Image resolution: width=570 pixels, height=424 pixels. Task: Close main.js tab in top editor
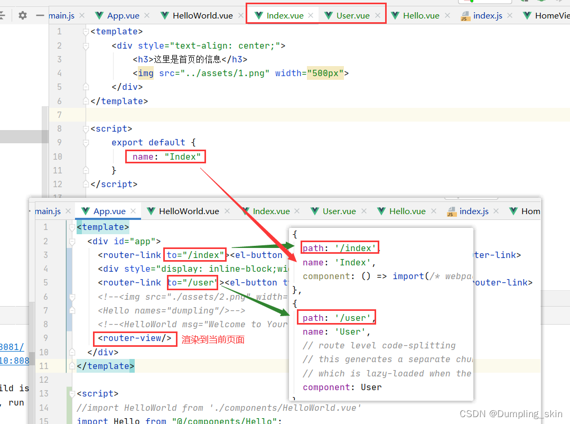82,15
